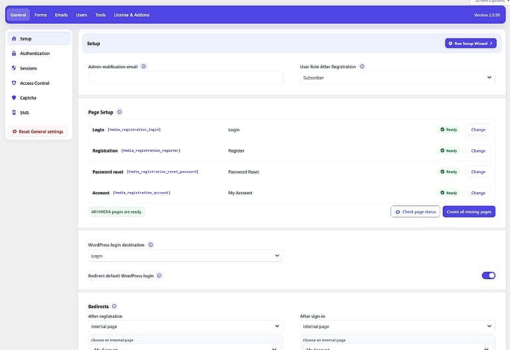This screenshot has height=350, width=510.
Task: Click the Access Control shield icon
Action: (x=14, y=83)
